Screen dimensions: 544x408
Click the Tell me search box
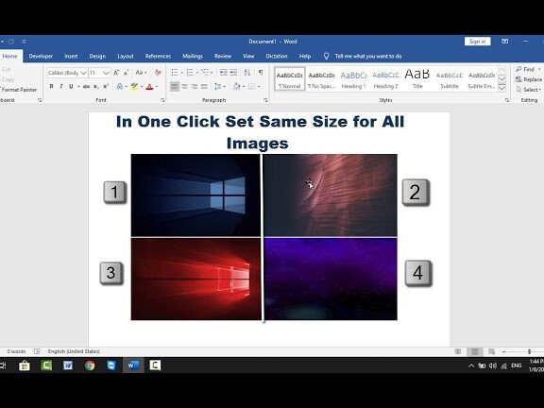click(368, 57)
